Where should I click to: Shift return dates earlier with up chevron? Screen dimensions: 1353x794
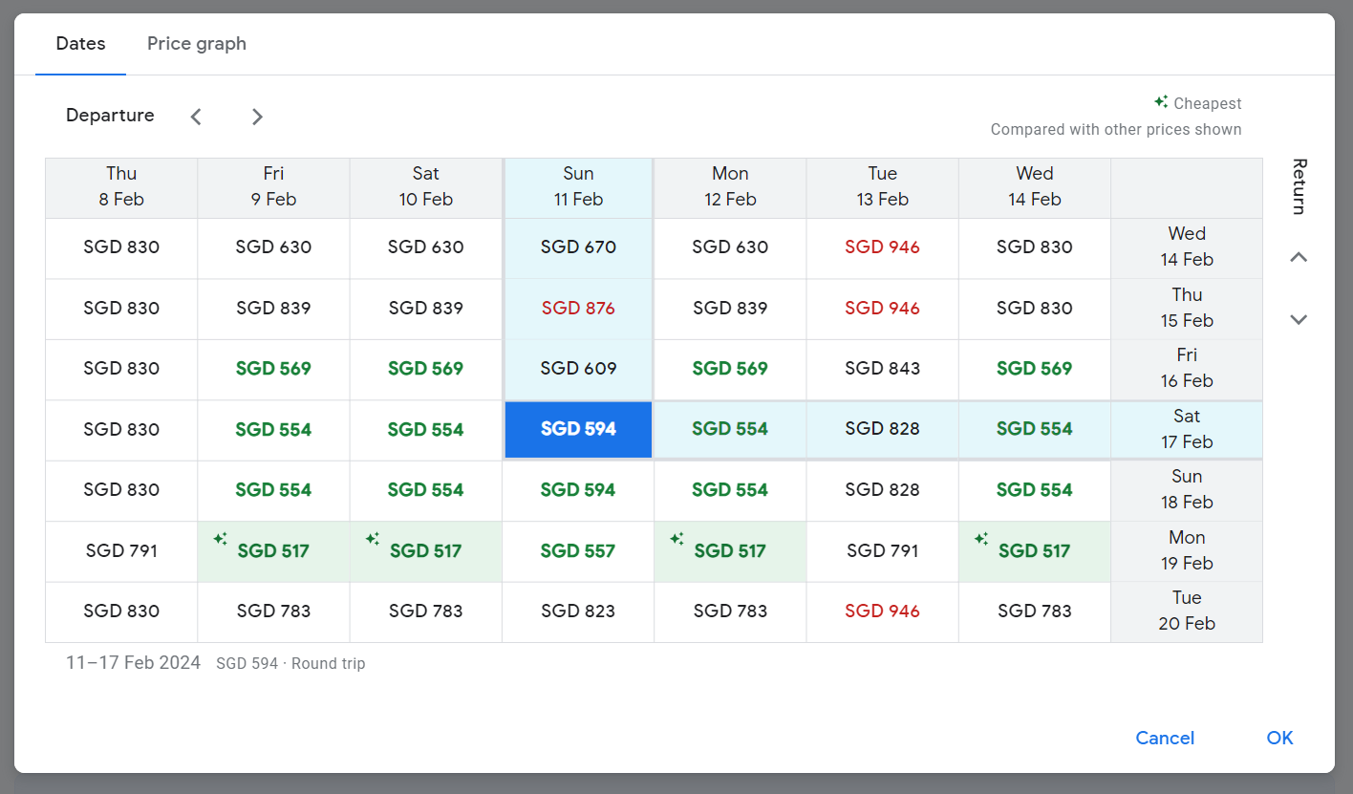1299,257
